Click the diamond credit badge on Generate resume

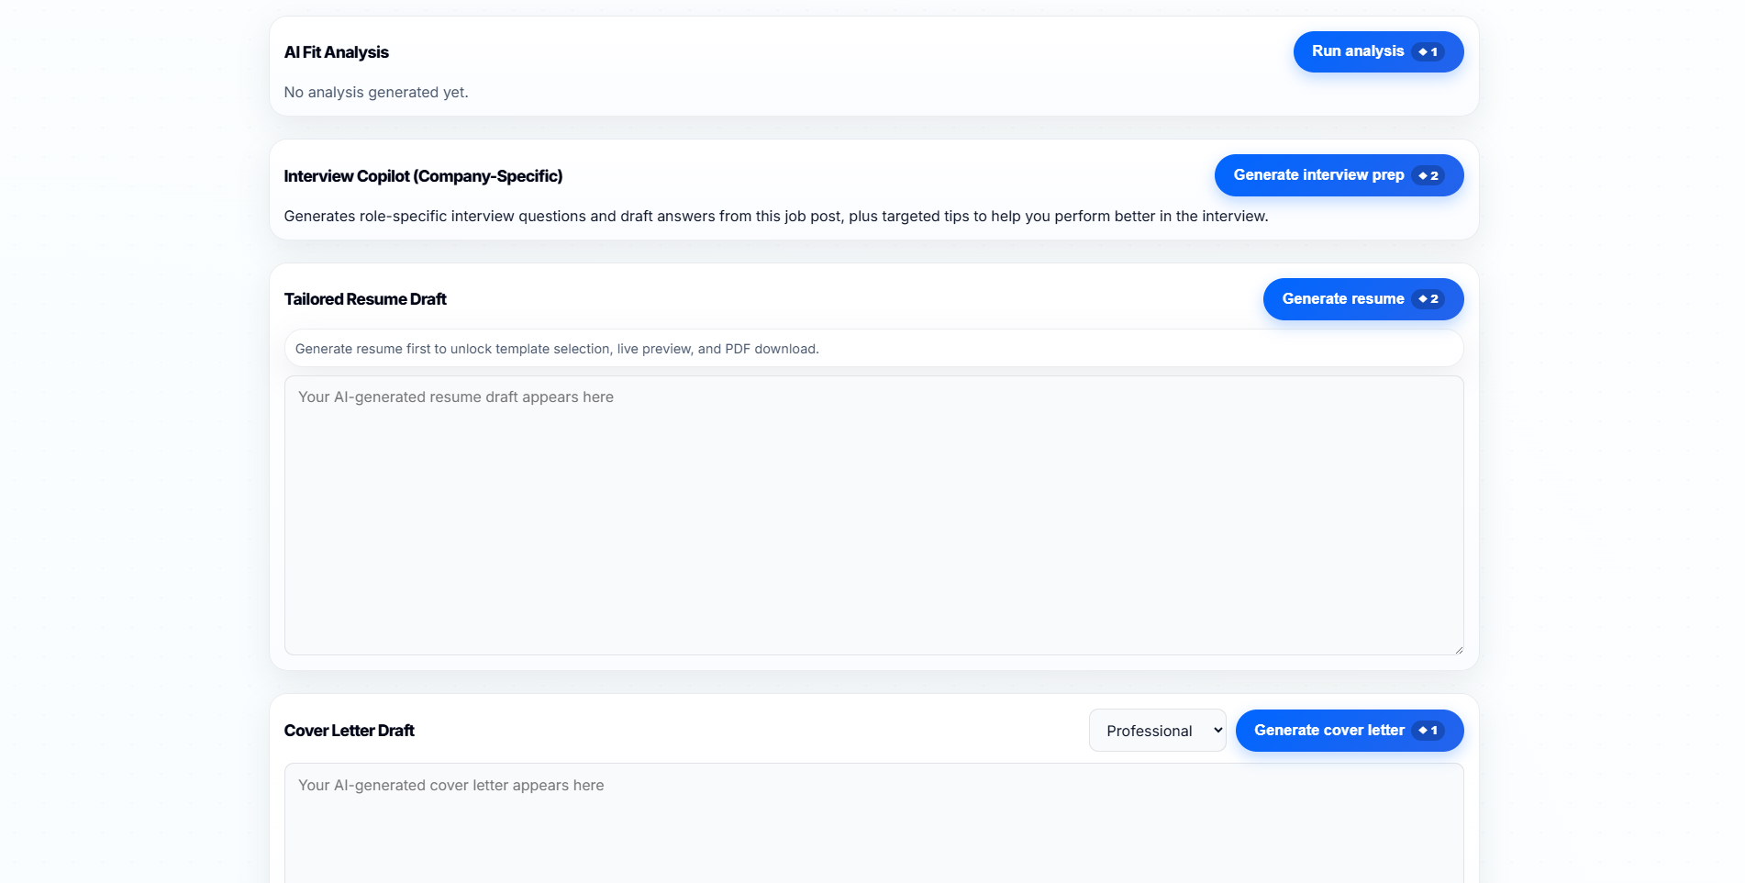click(1428, 299)
